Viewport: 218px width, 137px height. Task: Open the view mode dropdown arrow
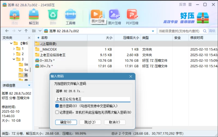pos(40,31)
